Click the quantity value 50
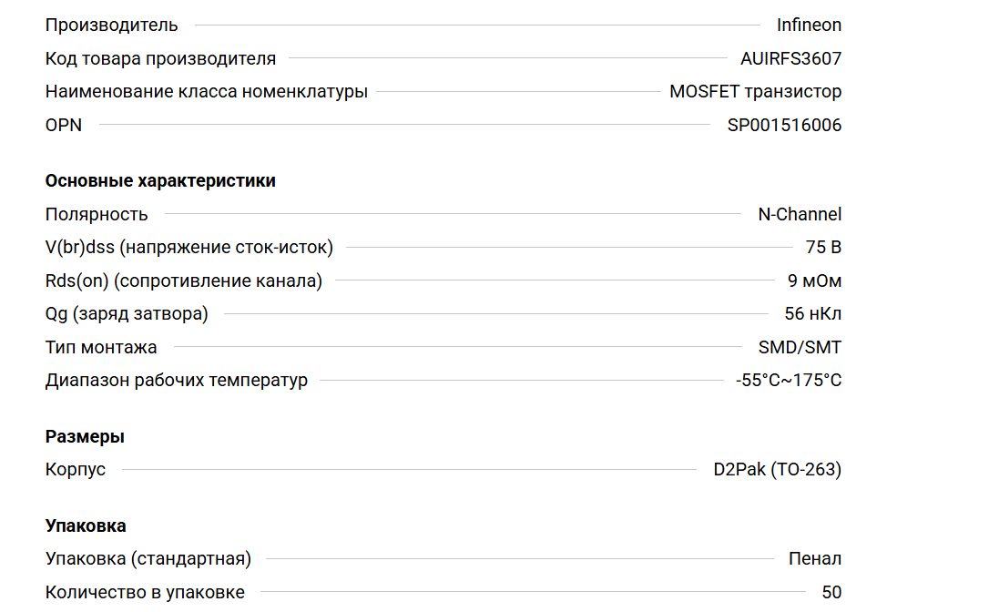 pyautogui.click(x=831, y=592)
